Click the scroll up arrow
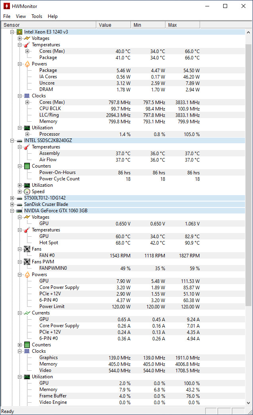The height and width of the screenshot is (415, 253). pyautogui.click(x=248, y=32)
